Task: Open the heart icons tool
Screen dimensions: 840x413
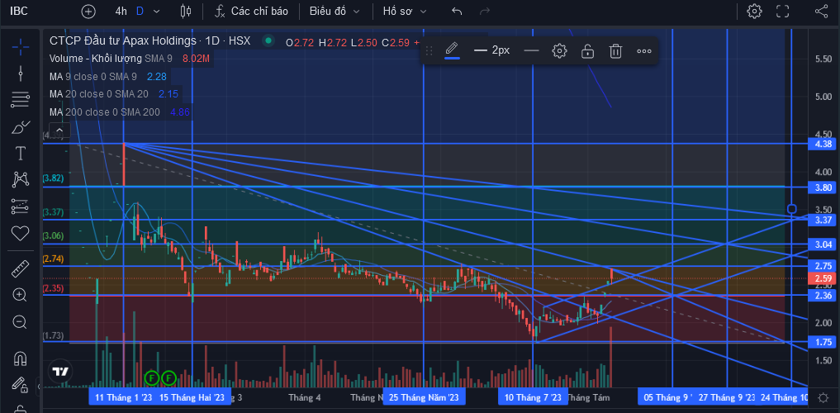Action: (21, 234)
